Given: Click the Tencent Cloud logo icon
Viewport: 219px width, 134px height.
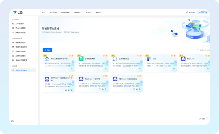Looking at the screenshot, I should 47,59.
